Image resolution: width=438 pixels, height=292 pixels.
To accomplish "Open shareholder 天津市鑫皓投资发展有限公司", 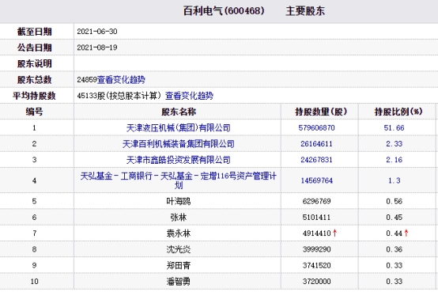I will (x=178, y=160).
